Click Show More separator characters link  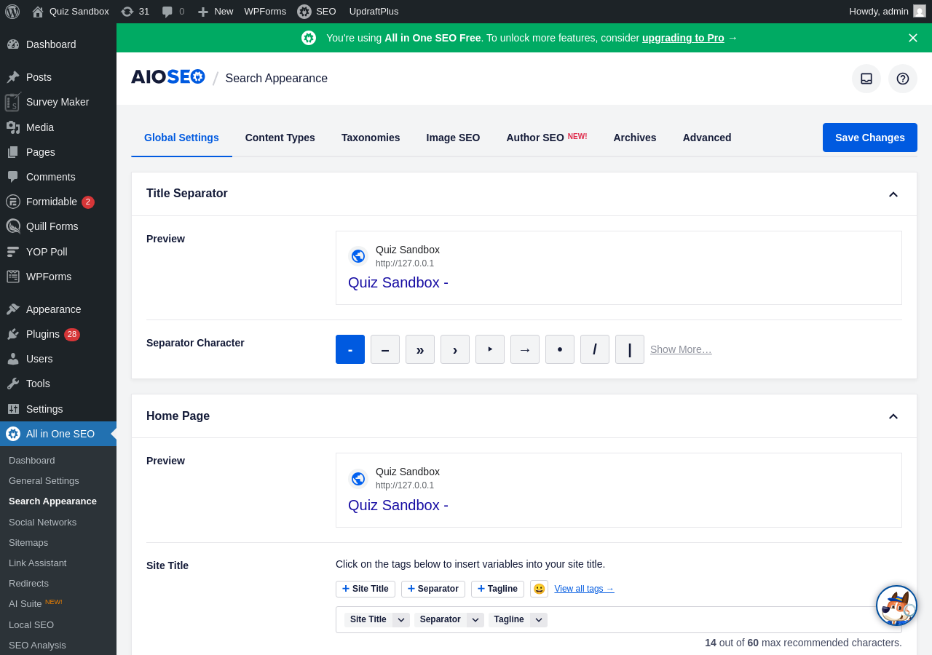coord(681,349)
